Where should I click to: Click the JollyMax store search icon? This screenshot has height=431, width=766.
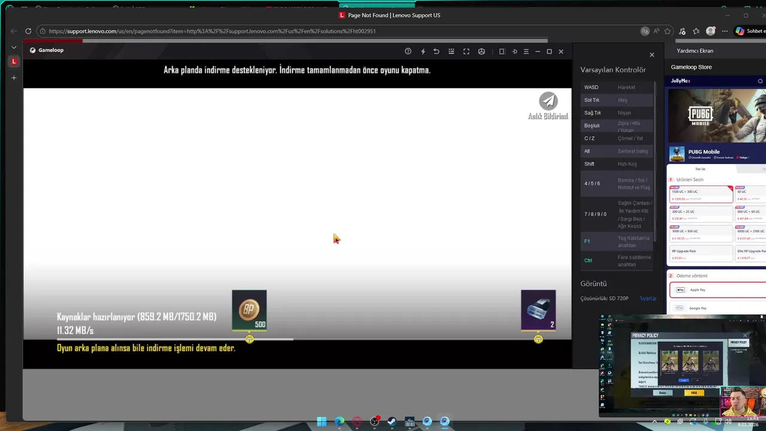pyautogui.click(x=760, y=81)
